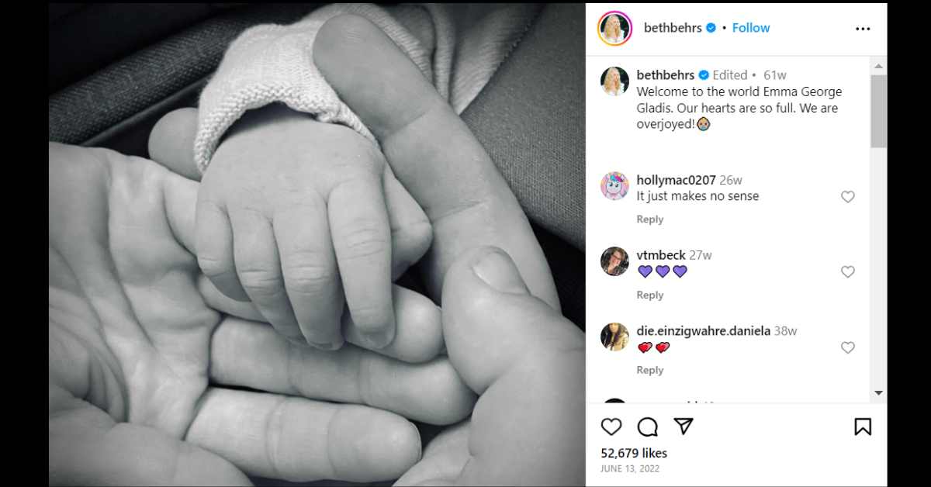
Task: Follow bethbehrs
Action: coord(751,28)
